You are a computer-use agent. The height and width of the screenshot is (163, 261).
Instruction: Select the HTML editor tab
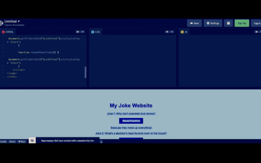[8, 32]
